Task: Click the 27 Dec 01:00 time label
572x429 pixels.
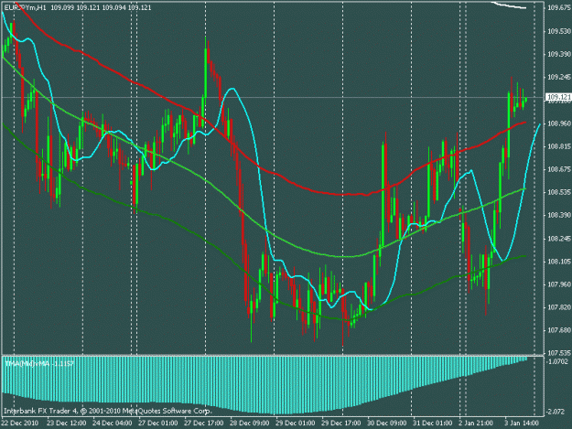Action: tap(158, 424)
